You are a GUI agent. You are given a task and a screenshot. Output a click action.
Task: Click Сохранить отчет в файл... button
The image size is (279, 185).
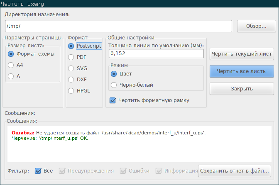(x=235, y=171)
